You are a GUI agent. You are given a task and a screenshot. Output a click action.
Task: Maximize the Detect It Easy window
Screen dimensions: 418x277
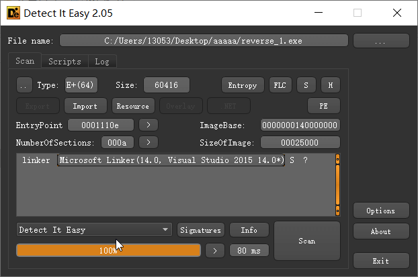point(358,13)
